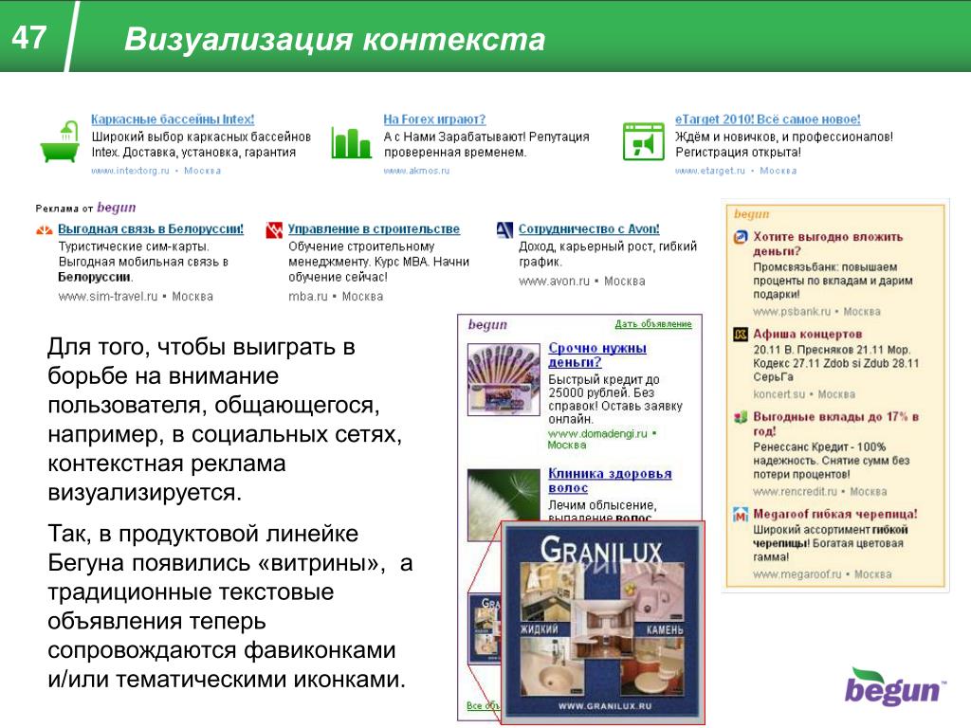Click the koncert.su URL text
This screenshot has height=728, width=971.
tap(779, 394)
